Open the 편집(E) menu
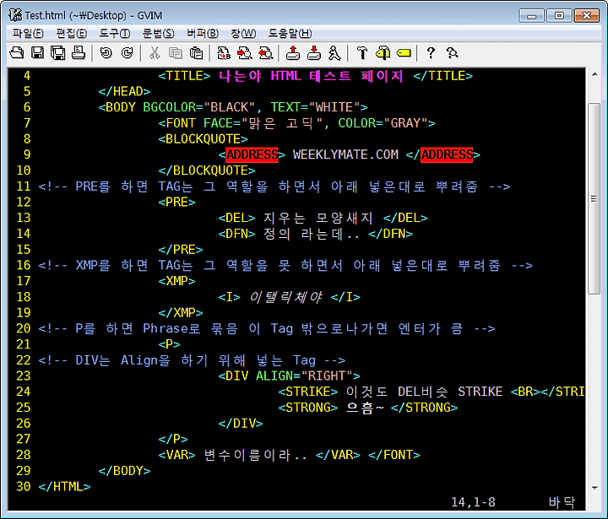The height and width of the screenshot is (519, 608). (71, 33)
